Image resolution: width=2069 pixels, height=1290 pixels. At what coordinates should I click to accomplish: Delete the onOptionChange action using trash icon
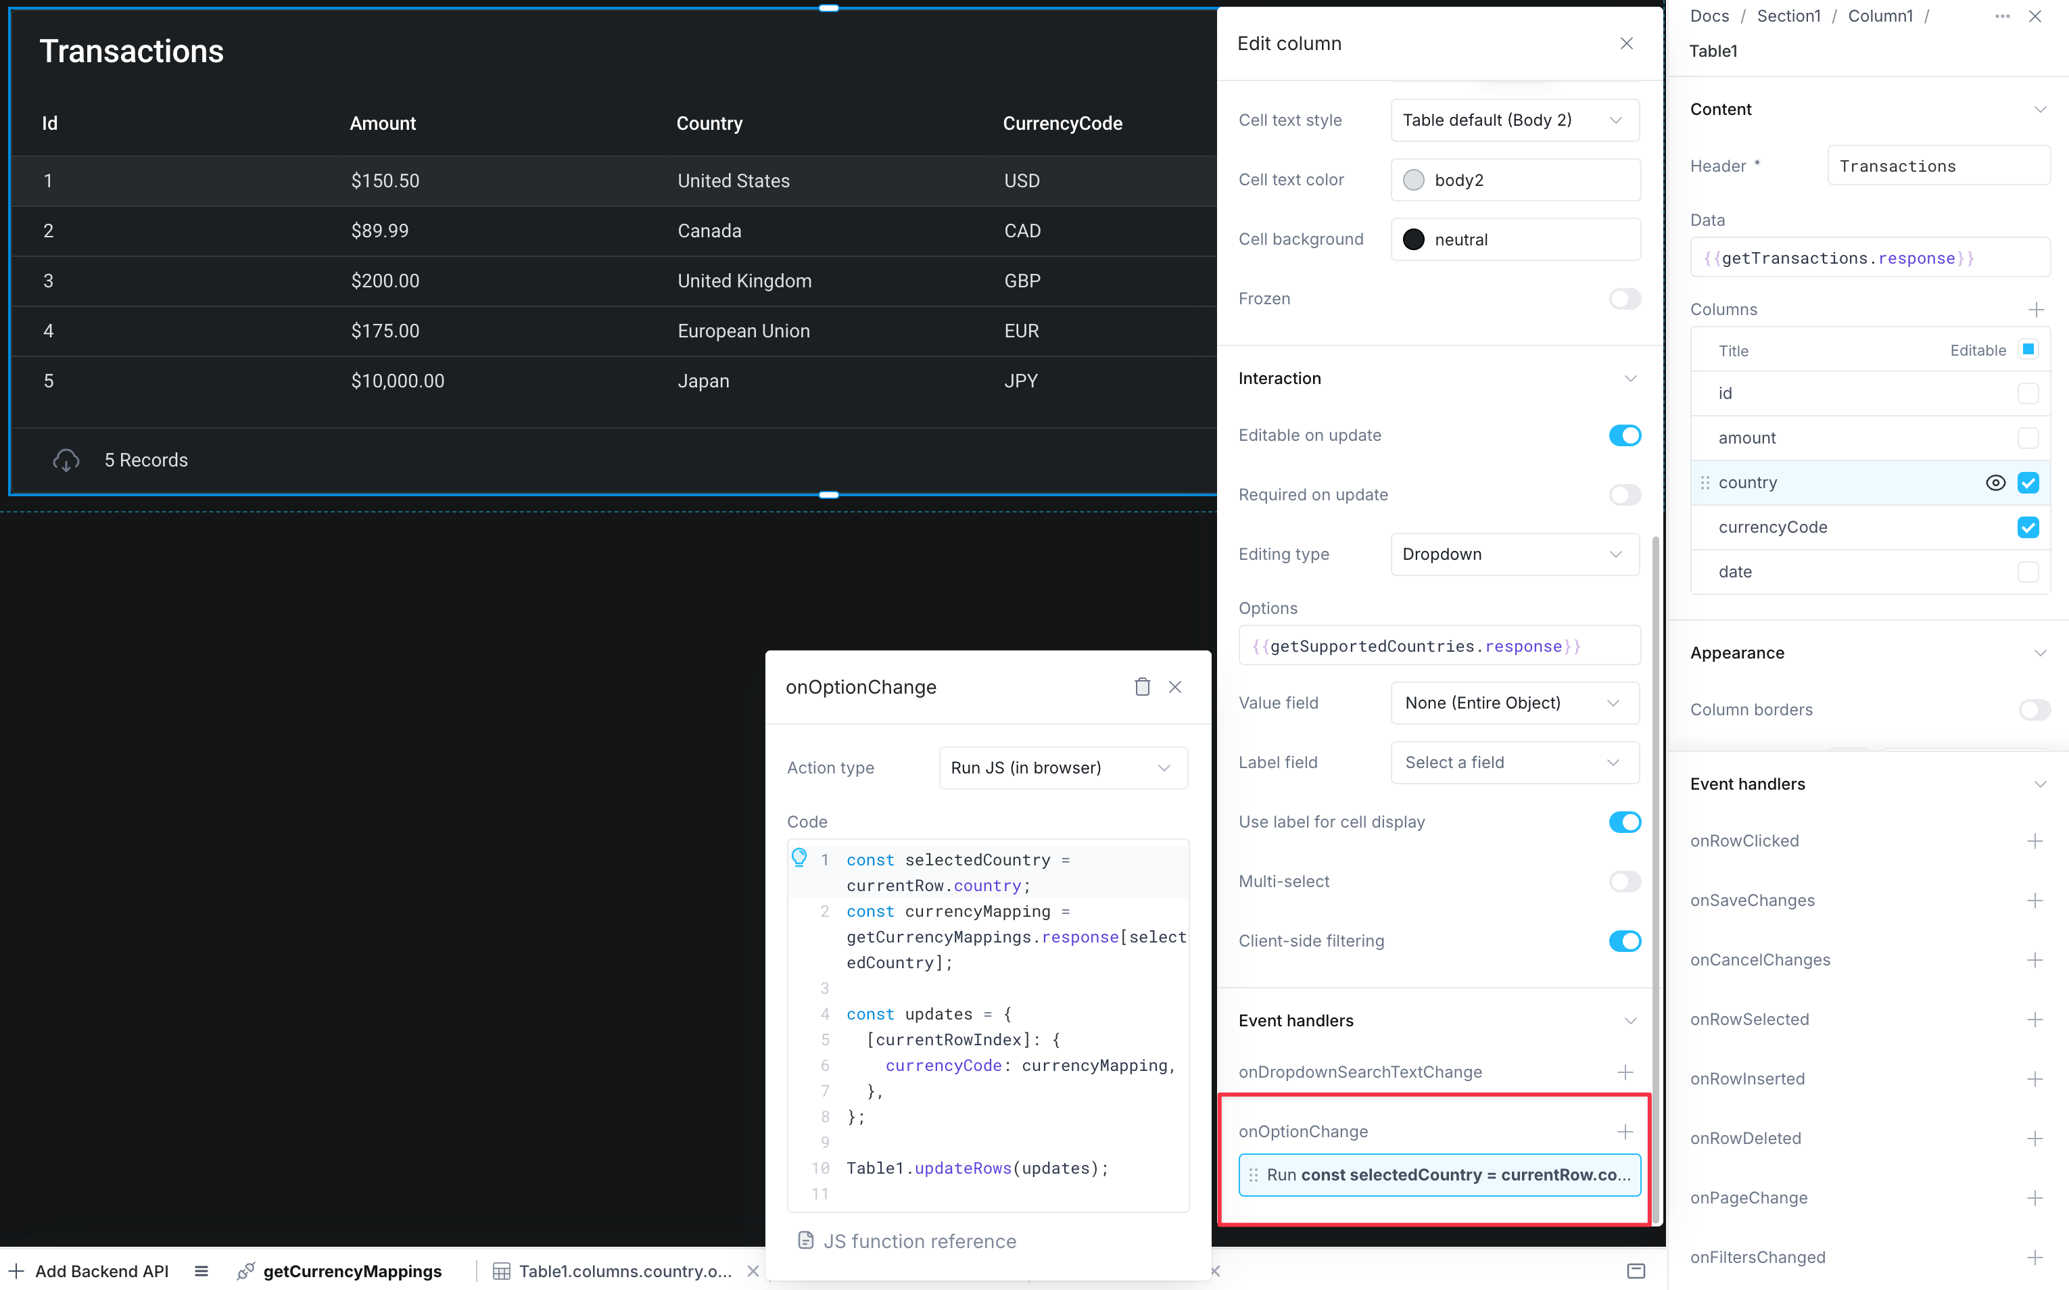(x=1143, y=687)
